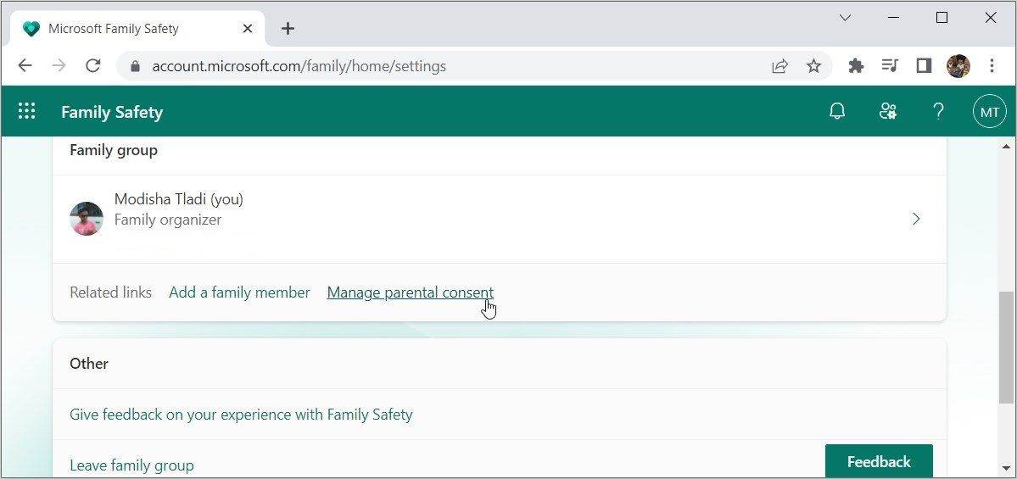Click Modisha Tladi's profile picture
Viewport: 1017px width, 479px height.
point(87,219)
